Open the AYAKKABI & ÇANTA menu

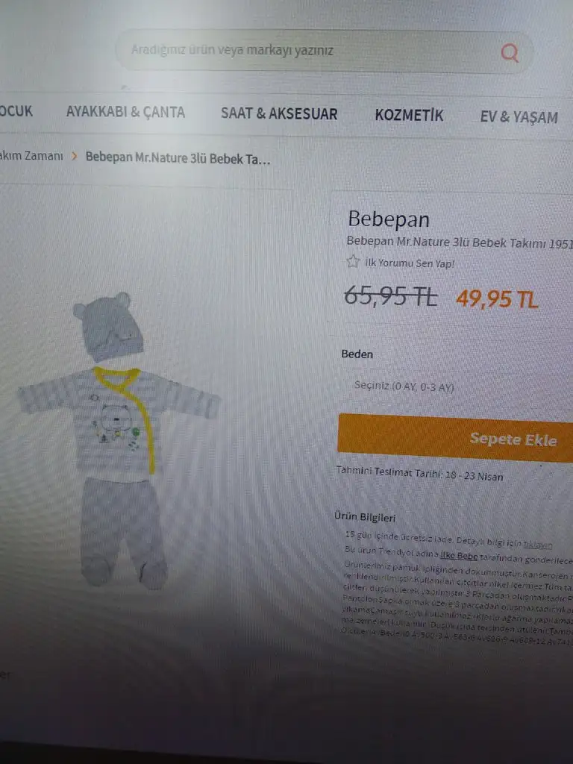[125, 112]
